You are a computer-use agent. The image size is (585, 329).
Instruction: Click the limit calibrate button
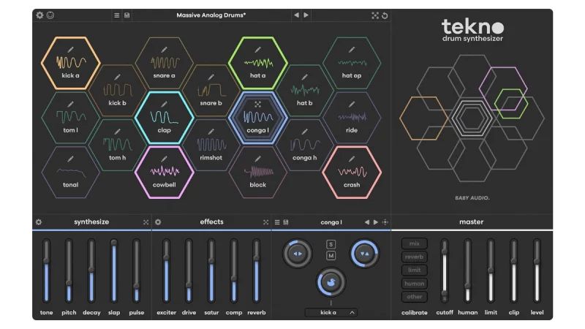414,270
